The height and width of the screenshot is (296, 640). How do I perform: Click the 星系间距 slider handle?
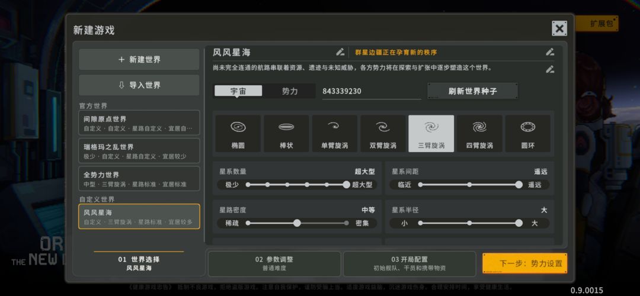pyautogui.click(x=519, y=185)
